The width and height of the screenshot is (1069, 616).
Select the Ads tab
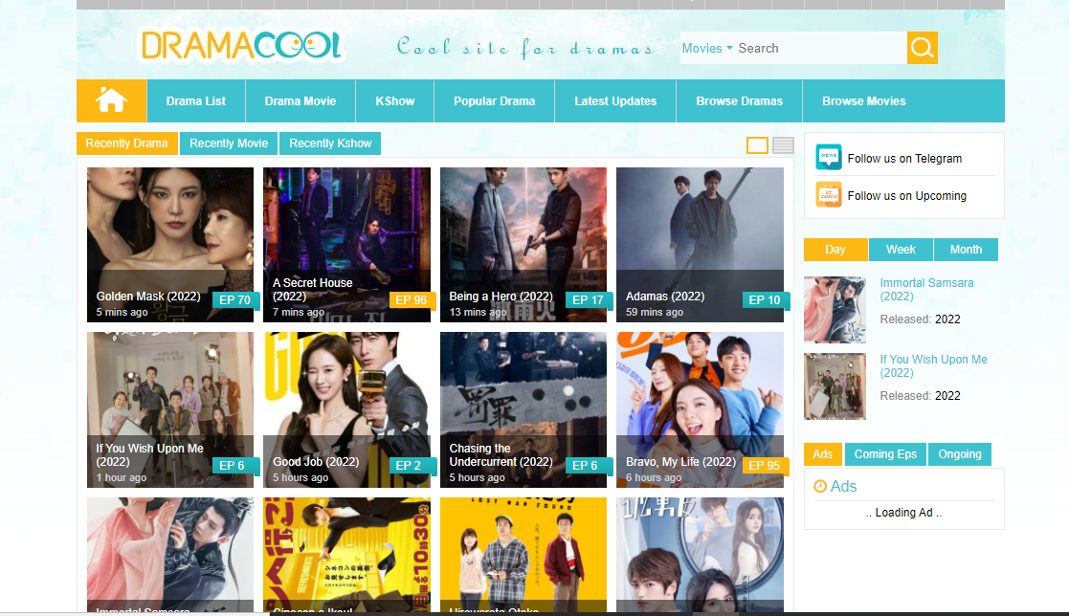tap(823, 453)
